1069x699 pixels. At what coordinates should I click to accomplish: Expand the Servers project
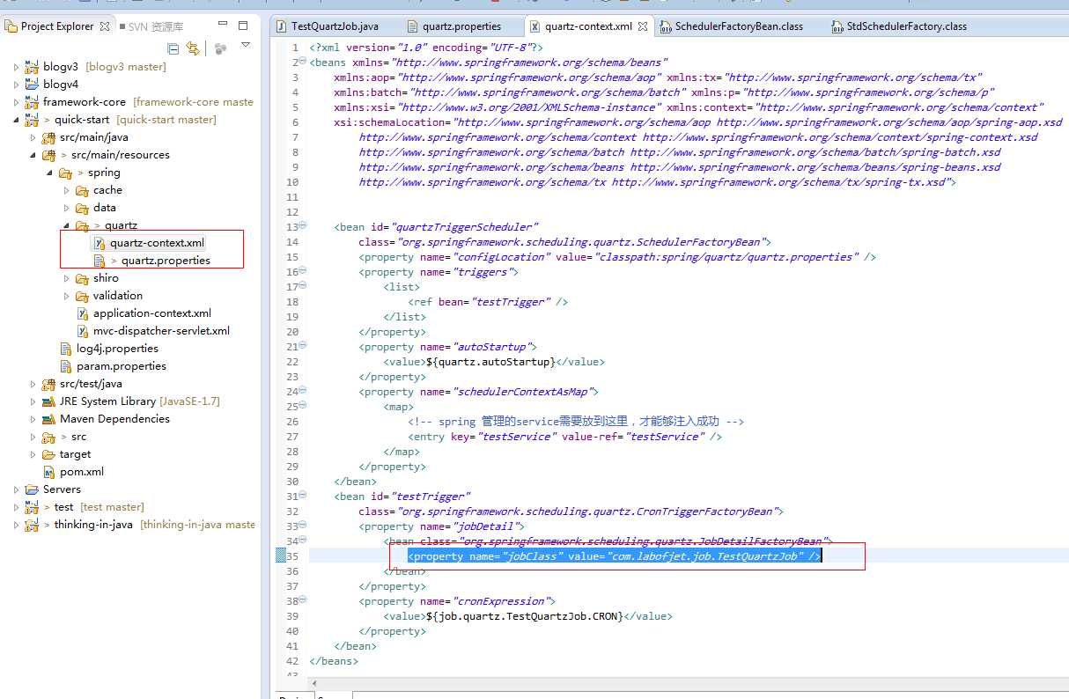point(17,489)
